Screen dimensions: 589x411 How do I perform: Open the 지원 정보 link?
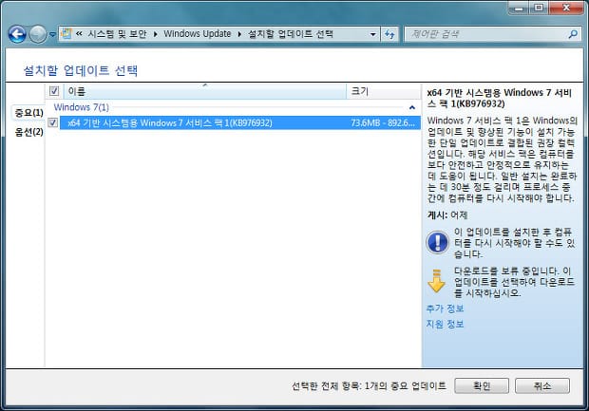(445, 324)
